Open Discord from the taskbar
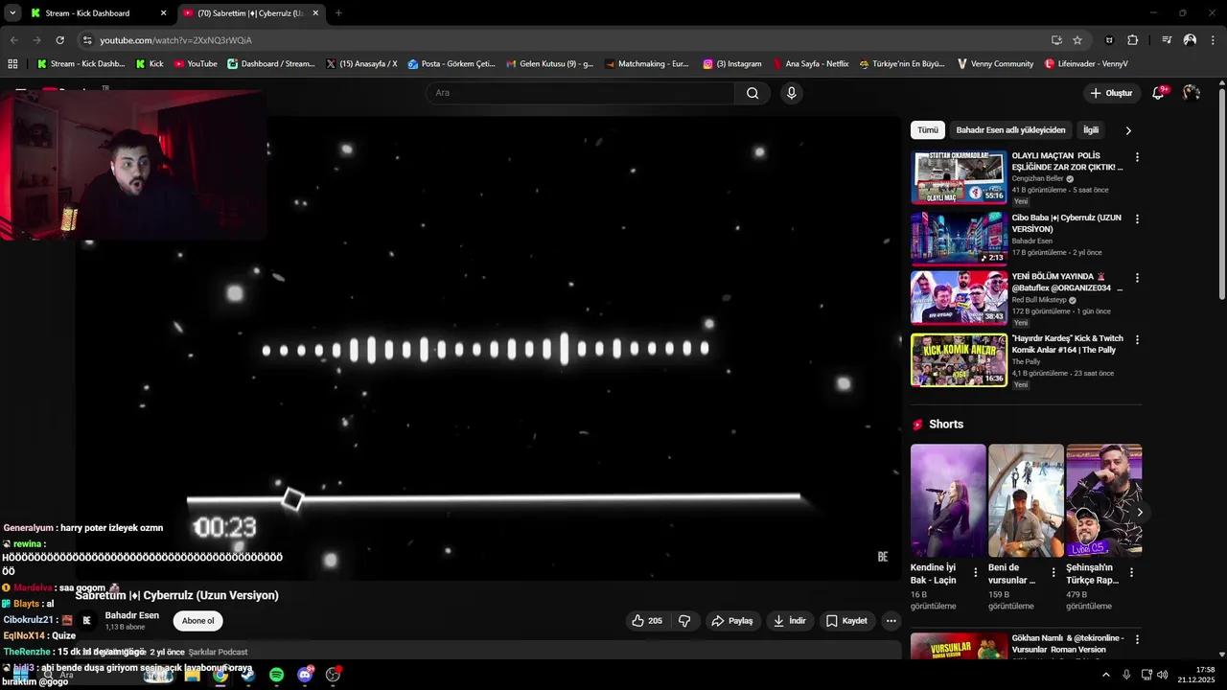 tap(305, 675)
